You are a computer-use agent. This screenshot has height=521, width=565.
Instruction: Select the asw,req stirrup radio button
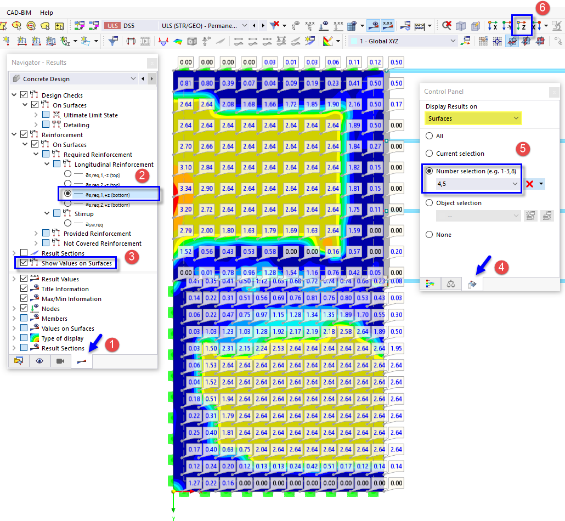(x=67, y=223)
